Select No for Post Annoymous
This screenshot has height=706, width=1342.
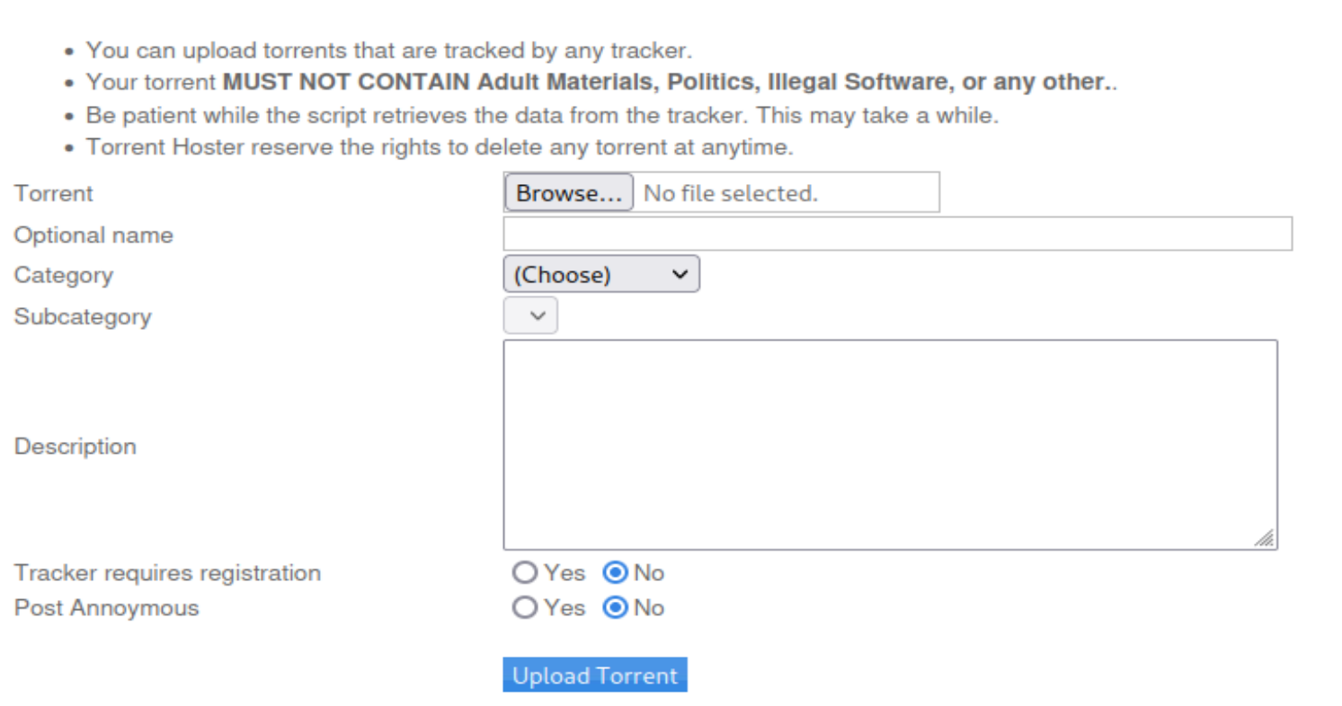(x=616, y=608)
